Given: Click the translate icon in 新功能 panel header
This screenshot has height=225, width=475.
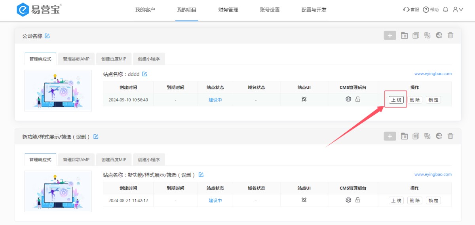Looking at the screenshot, I should click(427, 136).
